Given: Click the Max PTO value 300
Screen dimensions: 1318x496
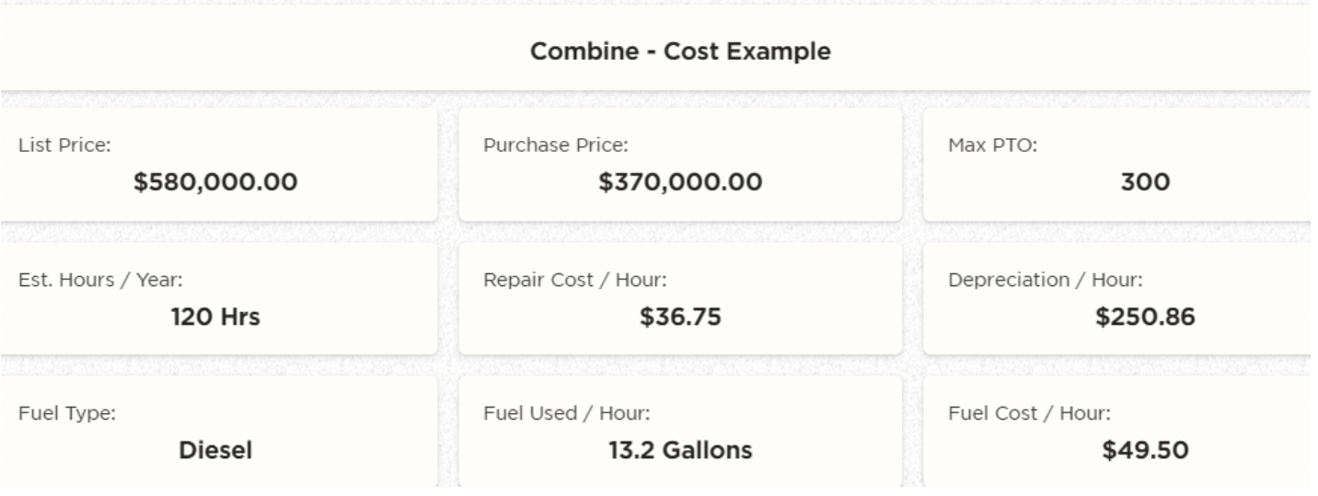Looking at the screenshot, I should (x=1145, y=183).
